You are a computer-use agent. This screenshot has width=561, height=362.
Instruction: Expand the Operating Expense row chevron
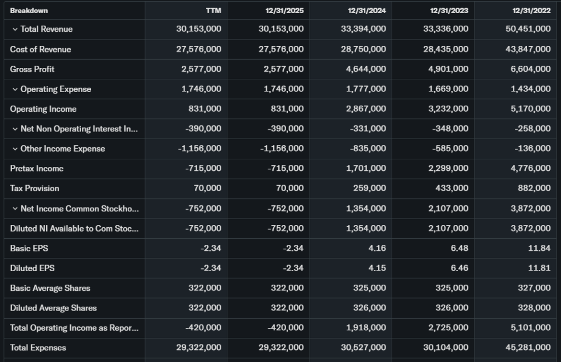pos(15,89)
